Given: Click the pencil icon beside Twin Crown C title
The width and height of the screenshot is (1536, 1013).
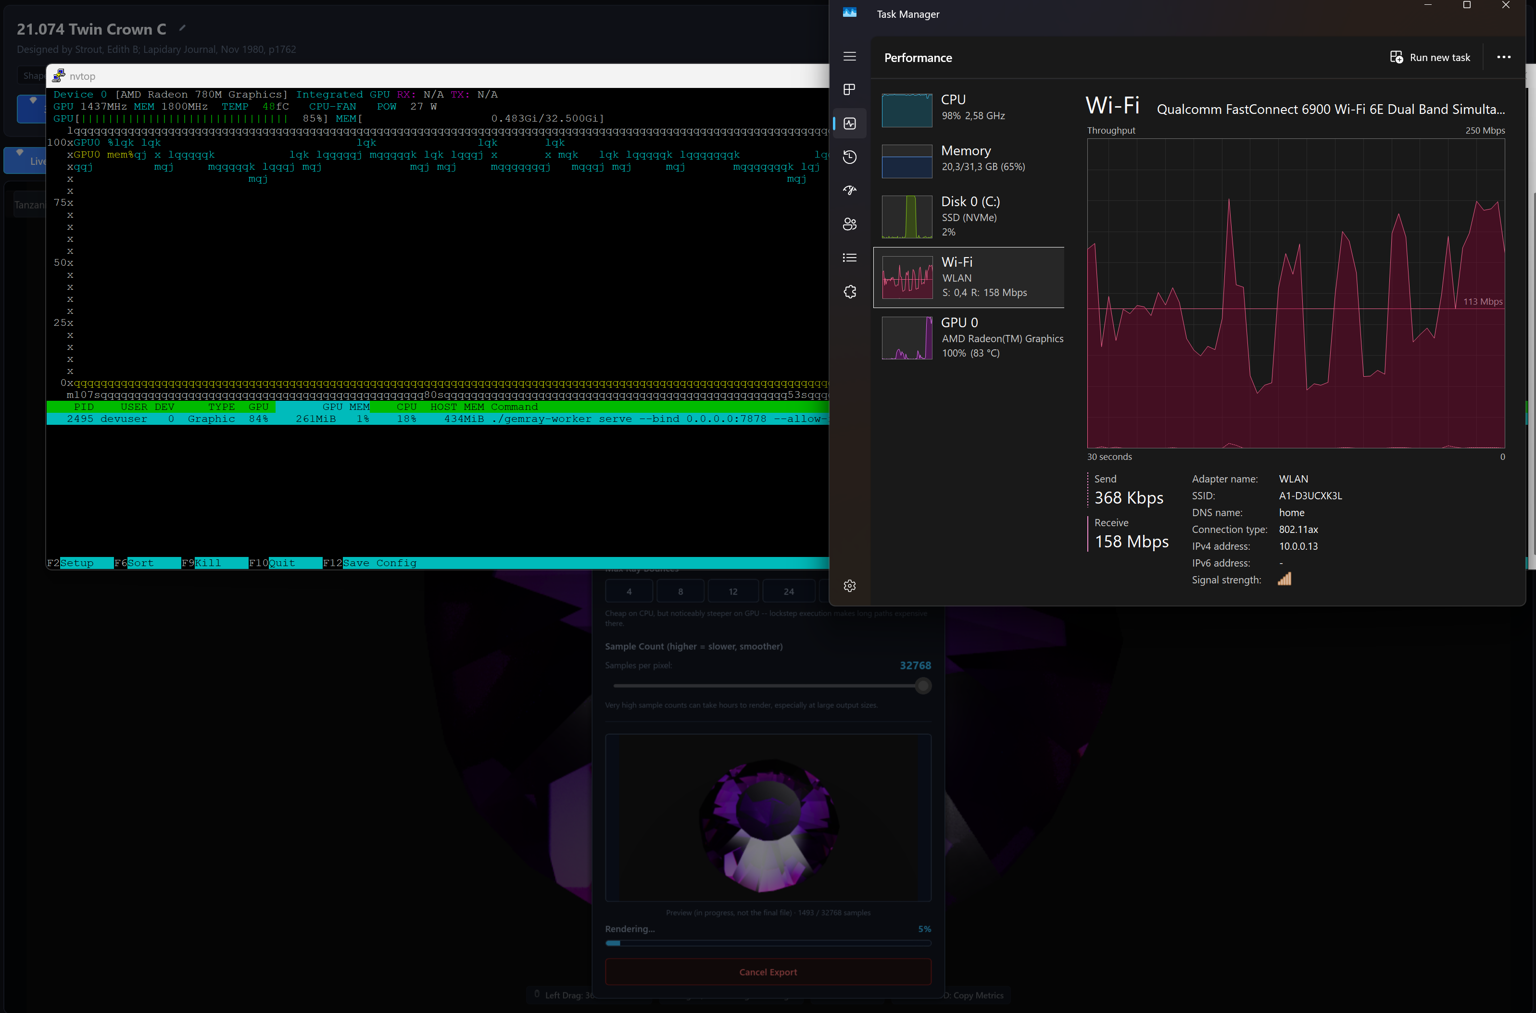Looking at the screenshot, I should [182, 28].
